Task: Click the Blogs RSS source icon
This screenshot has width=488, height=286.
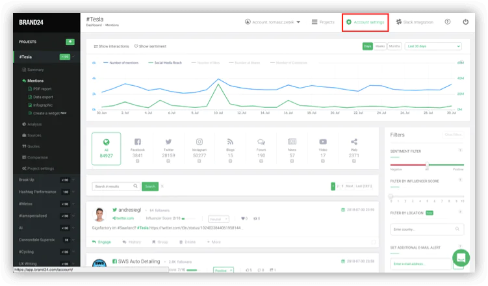Action: pos(230,142)
